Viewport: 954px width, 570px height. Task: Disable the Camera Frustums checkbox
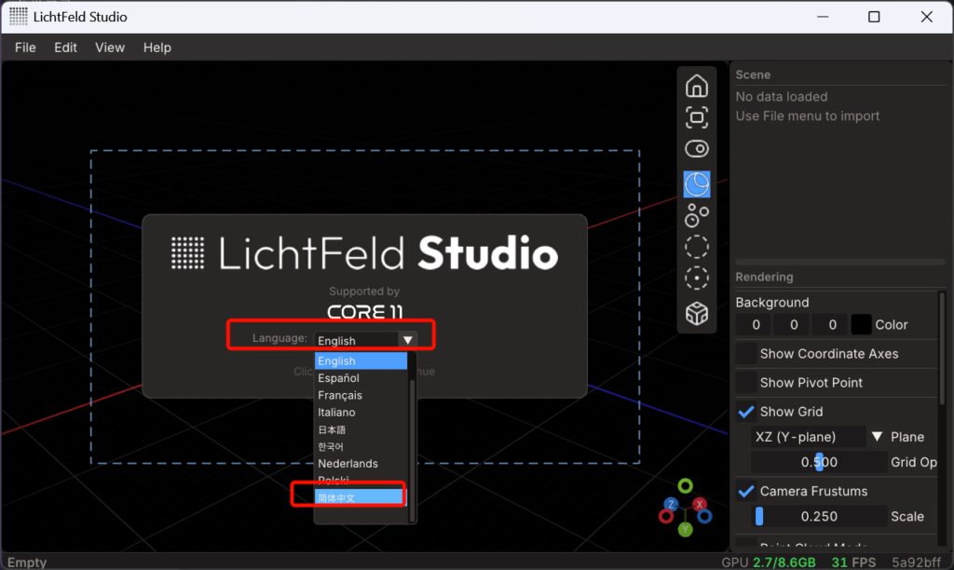point(746,491)
